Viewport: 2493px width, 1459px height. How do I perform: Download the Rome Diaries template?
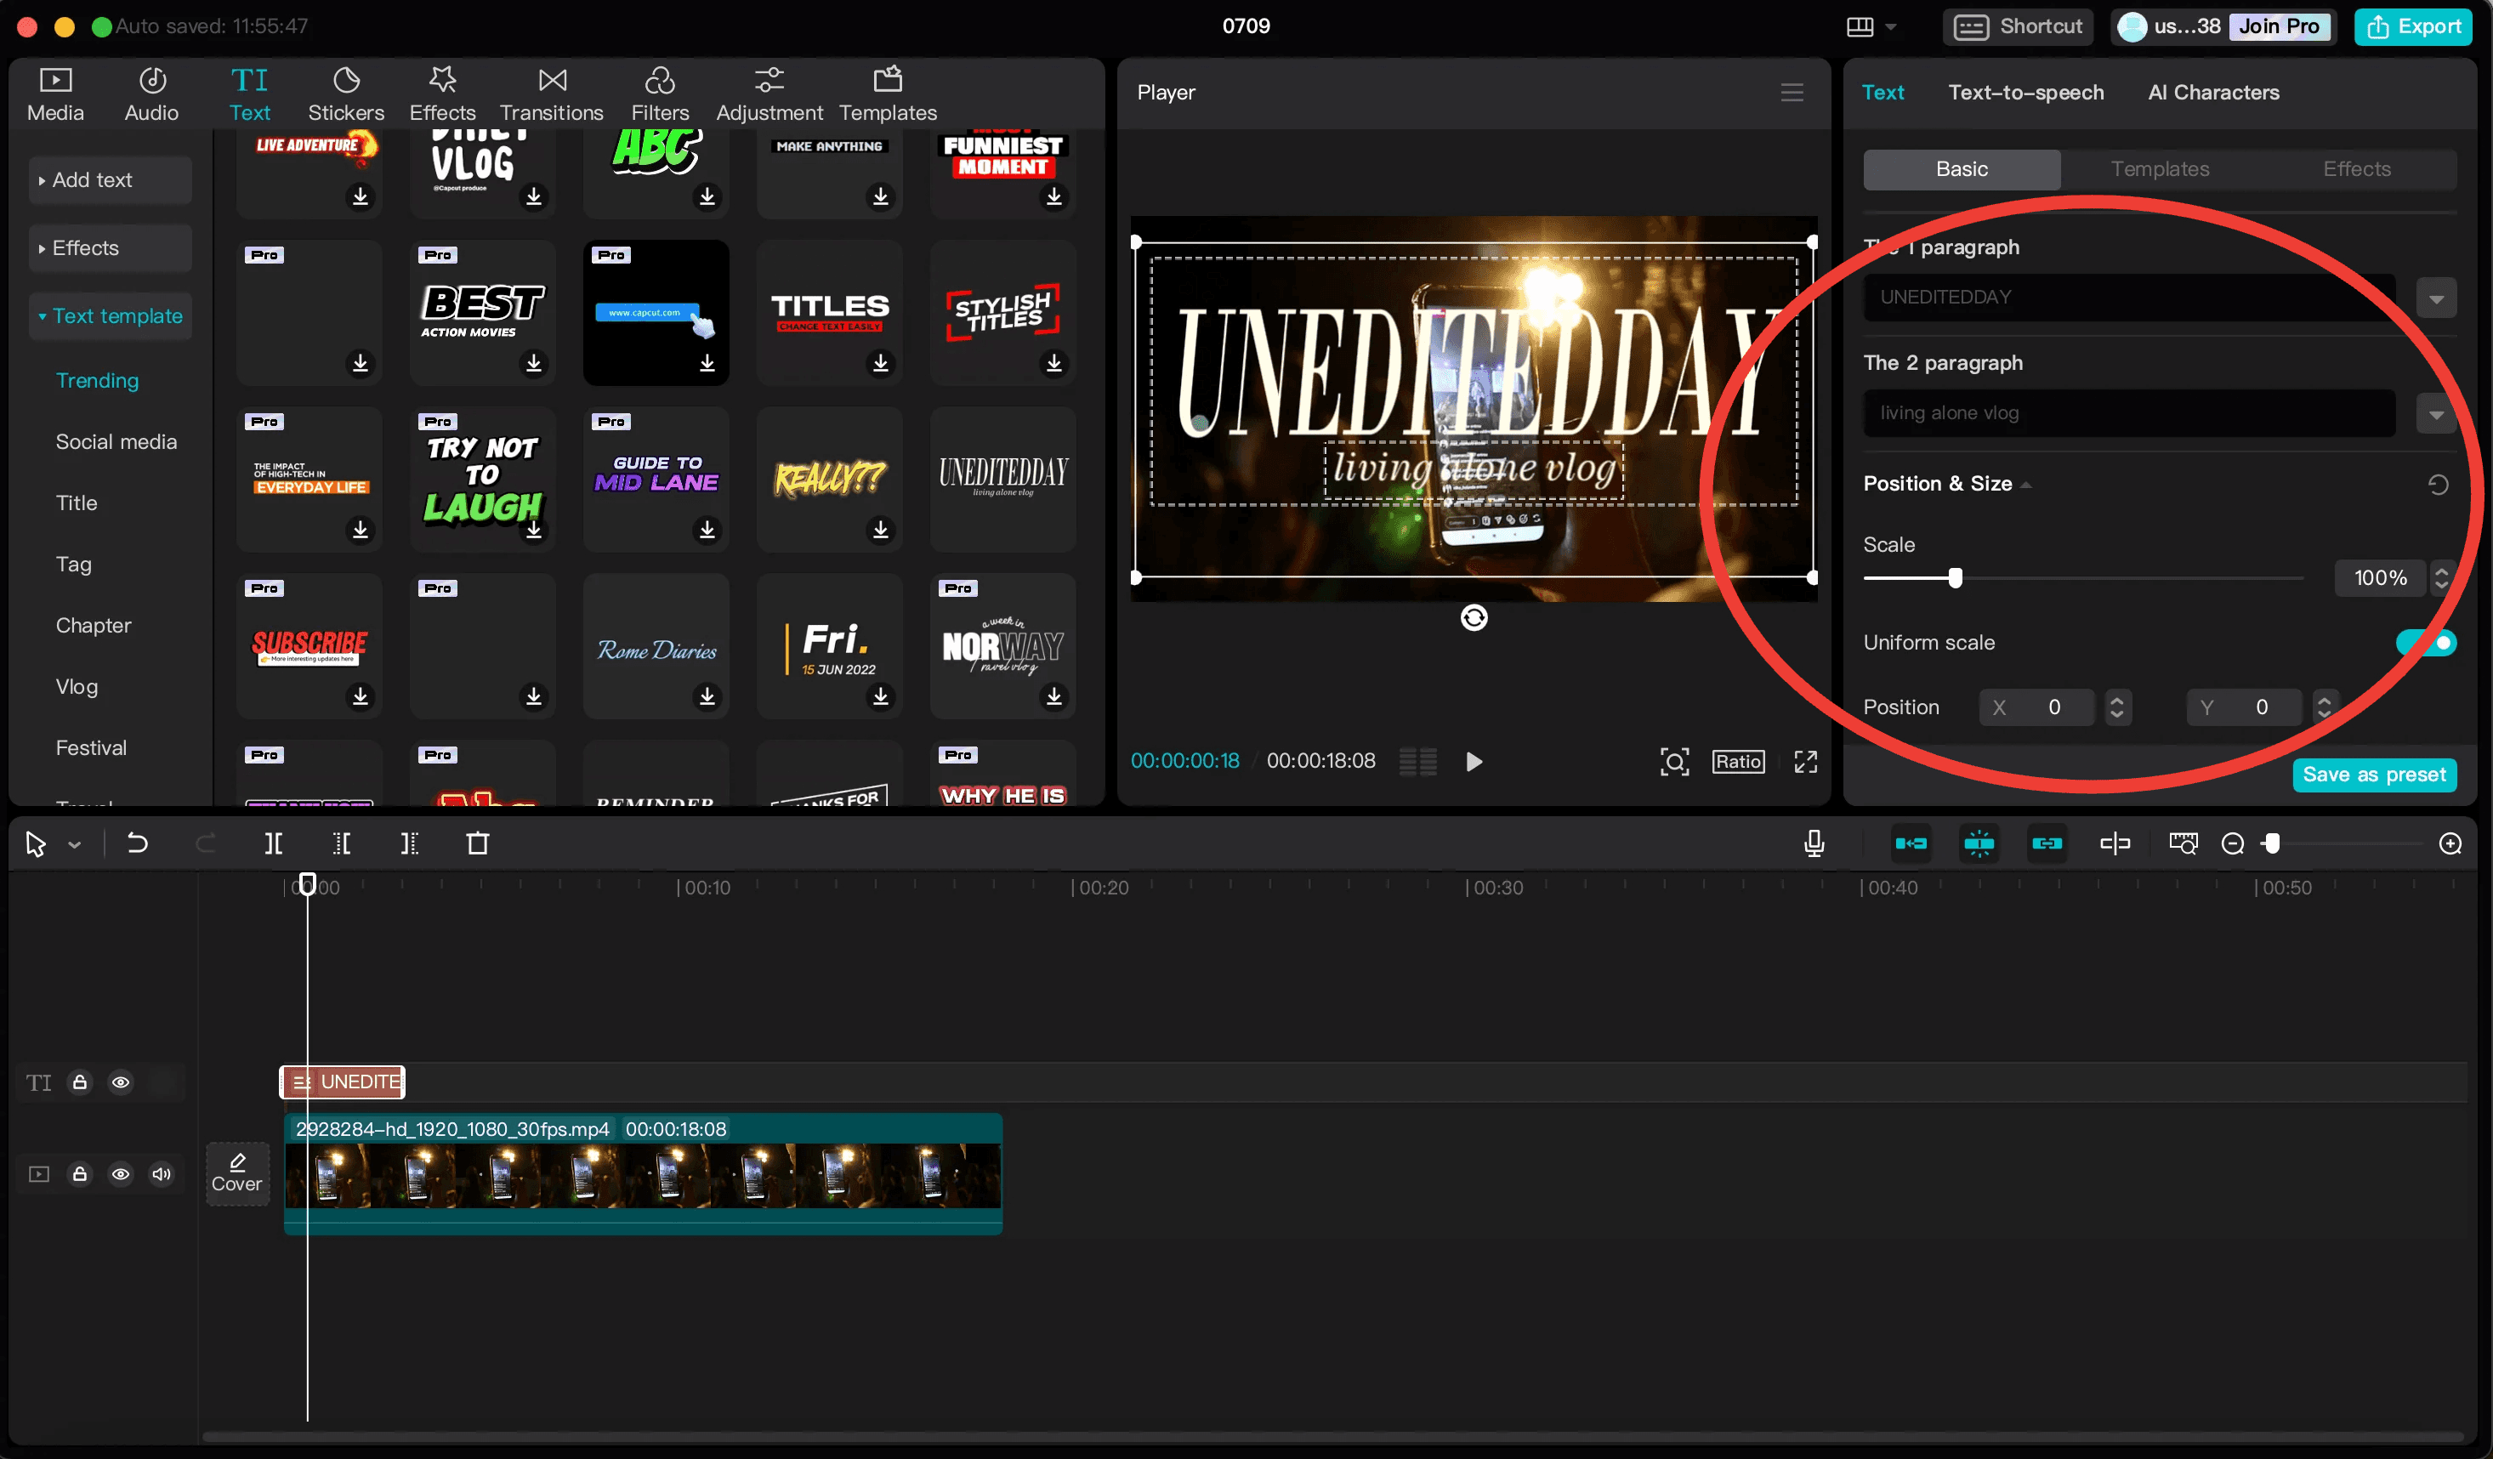pyautogui.click(x=707, y=696)
